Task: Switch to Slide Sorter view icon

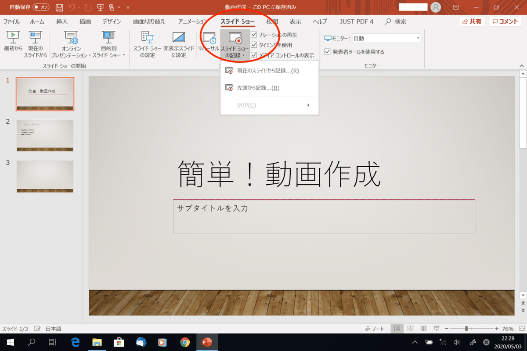Action: (x=411, y=329)
